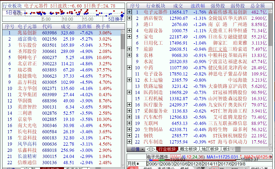This screenshot has height=169, width=275.
Task: Expand the 家电 sector row
Action: tap(129, 37)
